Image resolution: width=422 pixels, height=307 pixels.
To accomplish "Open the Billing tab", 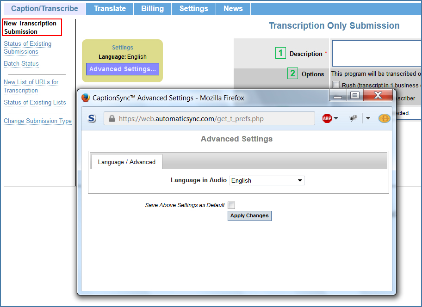I will coord(152,8).
